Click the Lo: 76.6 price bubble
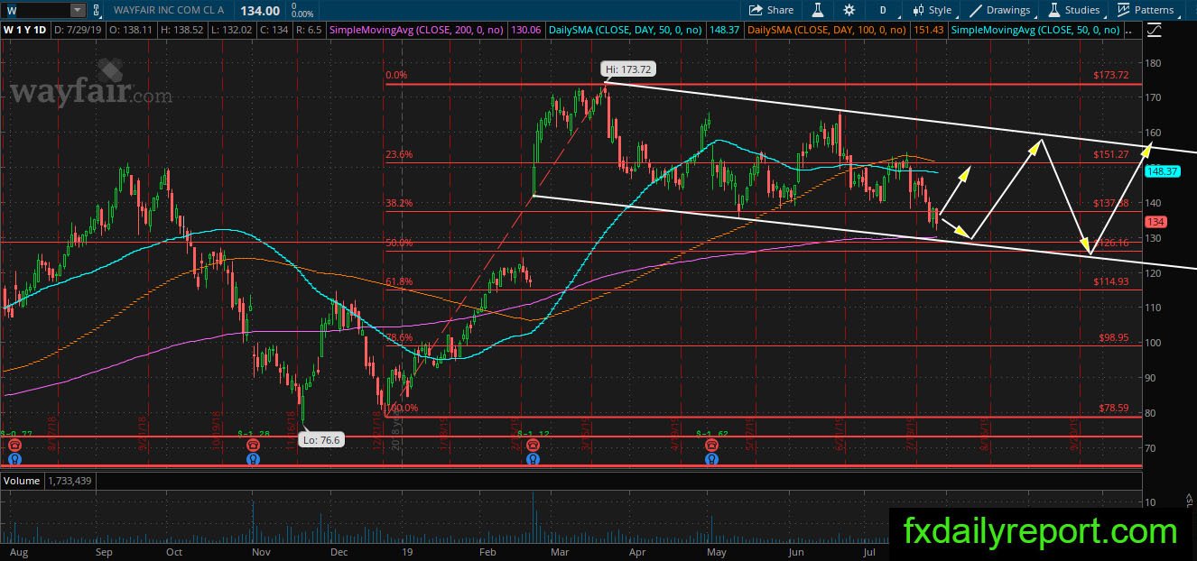This screenshot has width=1197, height=561. coord(320,441)
